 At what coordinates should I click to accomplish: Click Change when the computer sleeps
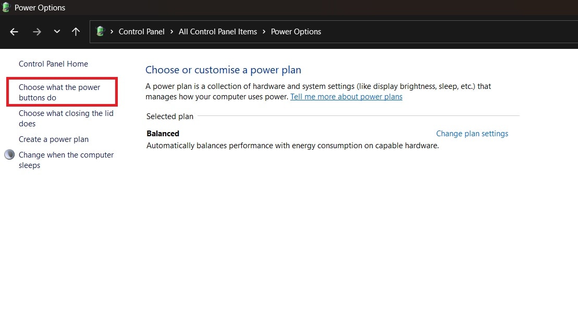66,160
